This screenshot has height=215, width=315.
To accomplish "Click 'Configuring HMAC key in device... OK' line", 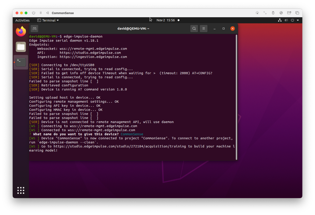I will [x=66, y=110].
